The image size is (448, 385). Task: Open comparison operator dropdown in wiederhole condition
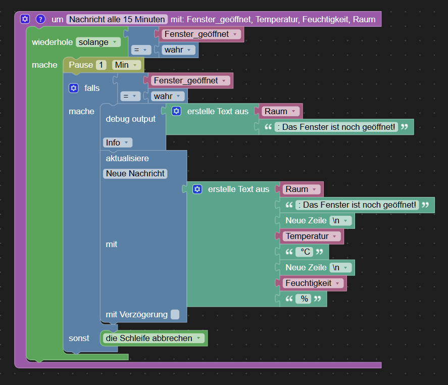(x=141, y=50)
